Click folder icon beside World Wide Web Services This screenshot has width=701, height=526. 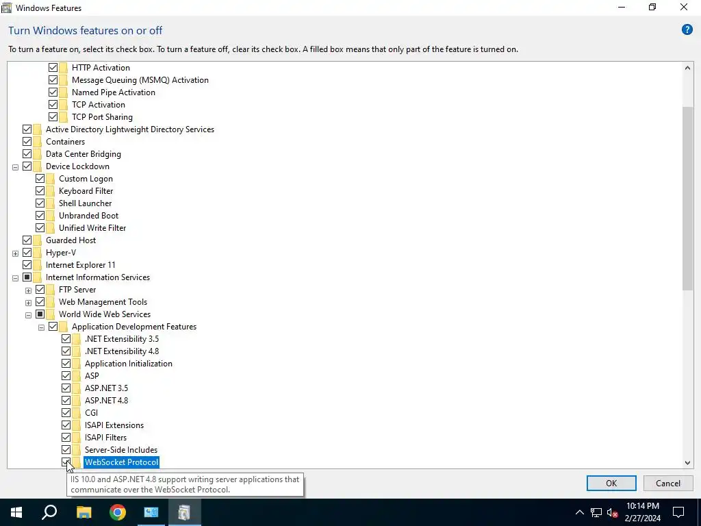point(51,314)
